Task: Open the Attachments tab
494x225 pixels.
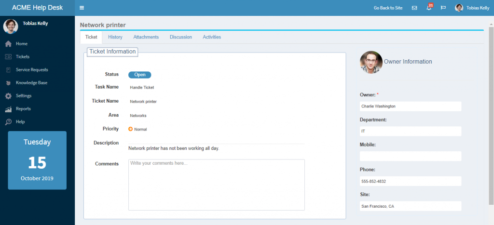Action: pos(146,37)
